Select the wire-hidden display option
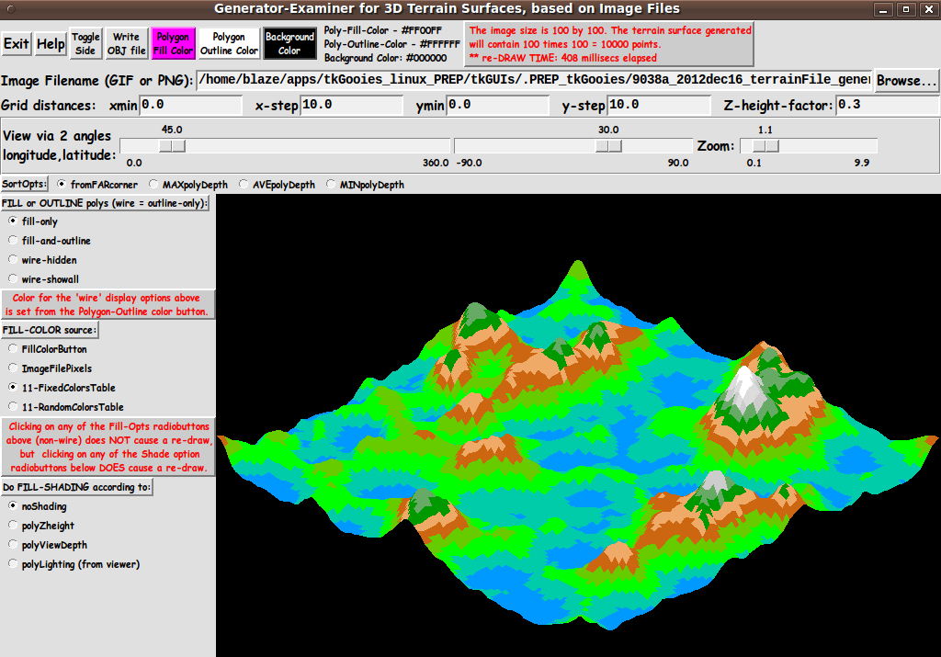941x657 pixels. (x=42, y=260)
